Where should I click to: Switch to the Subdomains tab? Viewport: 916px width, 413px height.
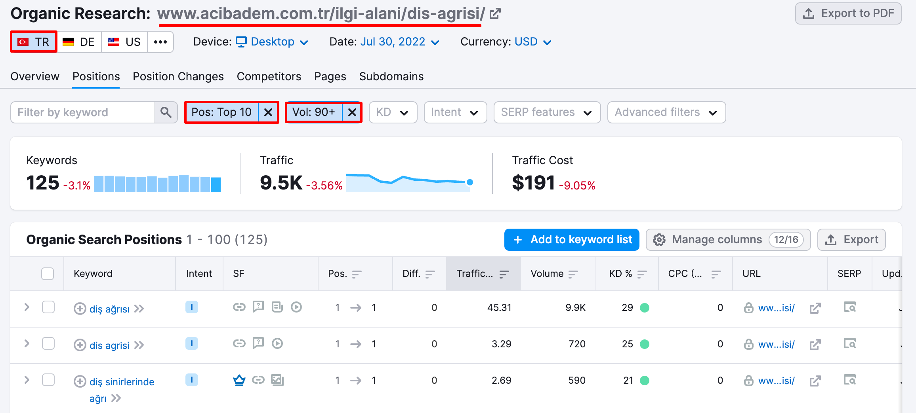(x=391, y=76)
